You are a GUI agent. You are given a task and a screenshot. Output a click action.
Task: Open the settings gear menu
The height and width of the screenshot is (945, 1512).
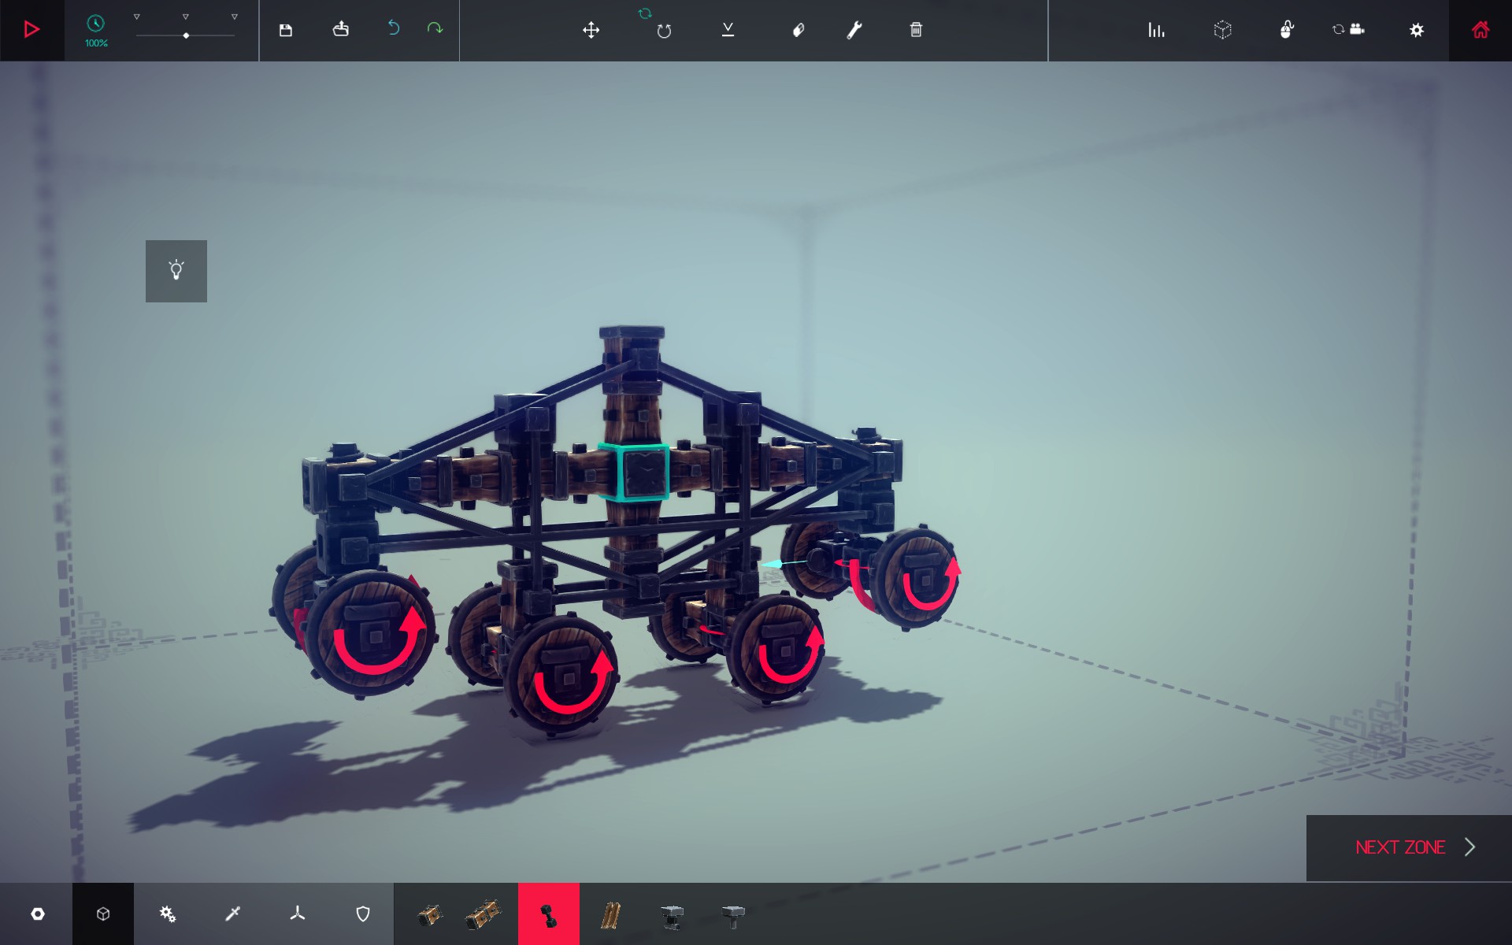[1416, 30]
